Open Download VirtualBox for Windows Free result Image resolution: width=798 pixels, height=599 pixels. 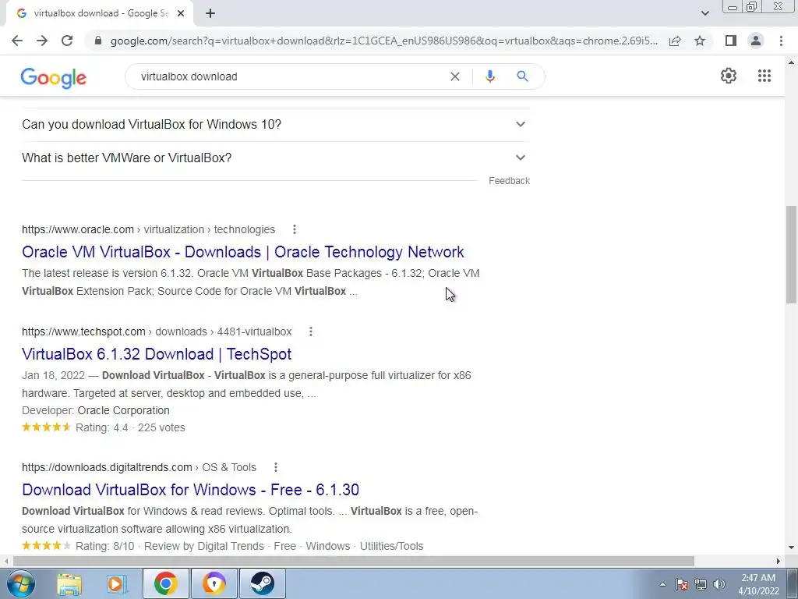190,490
